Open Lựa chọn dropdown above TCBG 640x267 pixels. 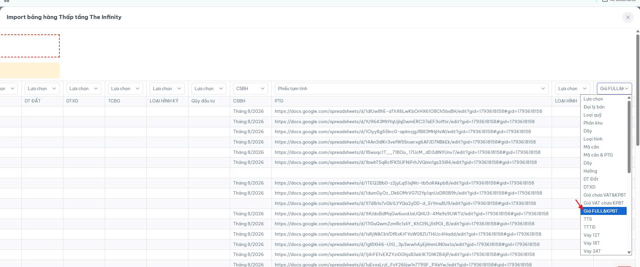125,88
